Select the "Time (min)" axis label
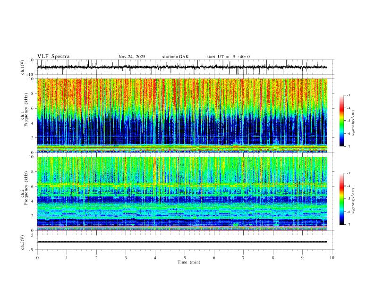The image size is (374, 289). click(189, 262)
